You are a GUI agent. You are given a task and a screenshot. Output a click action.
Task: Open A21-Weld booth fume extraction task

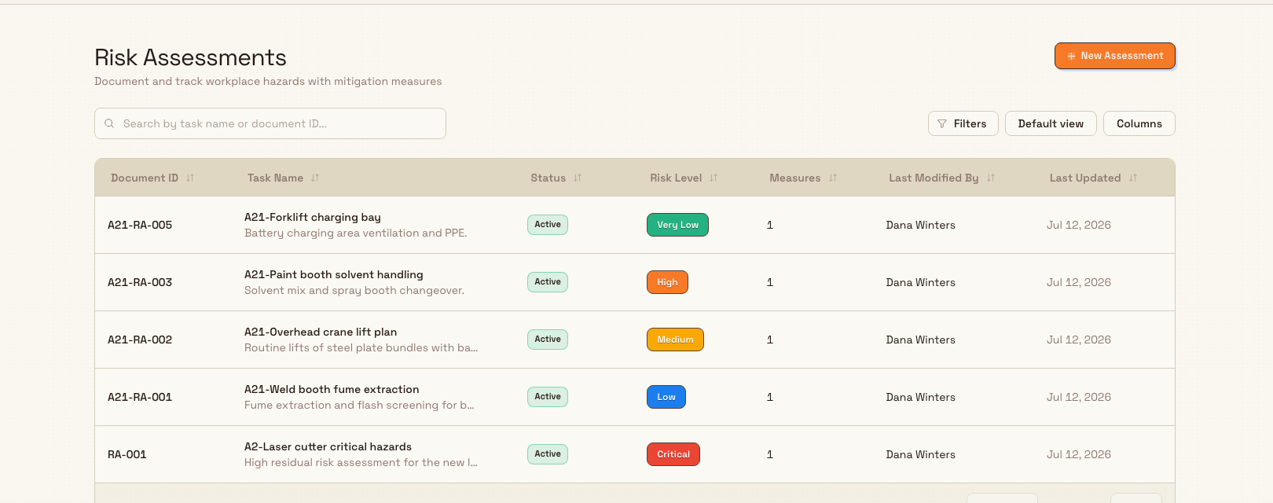click(332, 389)
